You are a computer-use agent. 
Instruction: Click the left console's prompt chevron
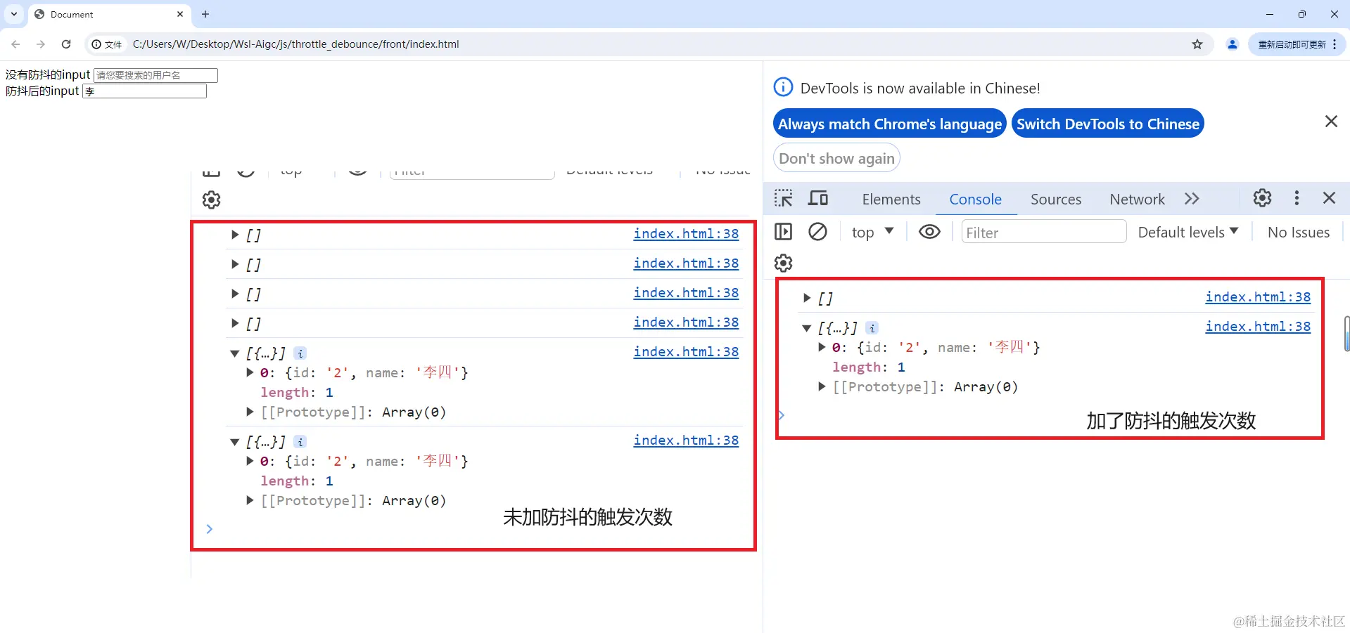(209, 529)
